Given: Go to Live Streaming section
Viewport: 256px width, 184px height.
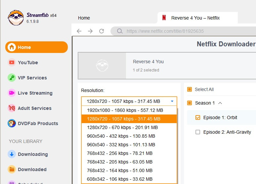Looking at the screenshot, I should pyautogui.click(x=35, y=93).
